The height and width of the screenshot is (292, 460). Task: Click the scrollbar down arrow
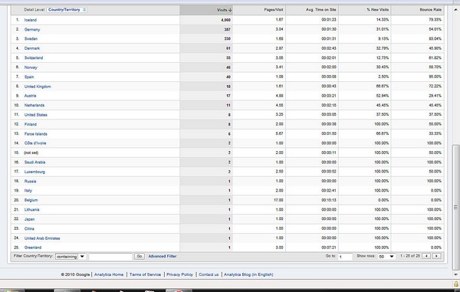(x=455, y=274)
